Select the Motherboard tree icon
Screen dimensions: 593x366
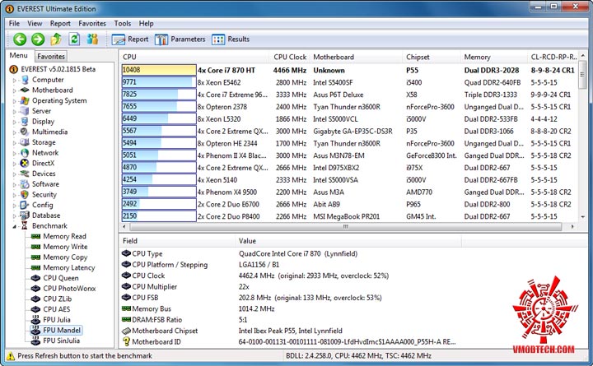25,90
